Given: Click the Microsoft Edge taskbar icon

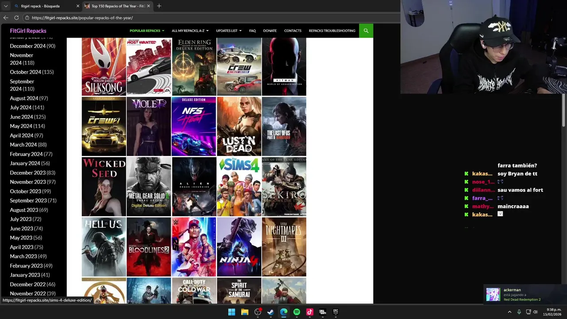Looking at the screenshot, I should point(283,312).
